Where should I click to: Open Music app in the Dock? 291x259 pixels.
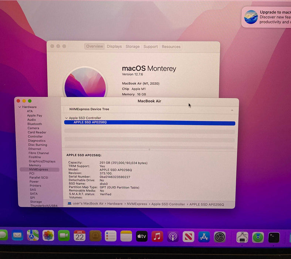point(157,236)
